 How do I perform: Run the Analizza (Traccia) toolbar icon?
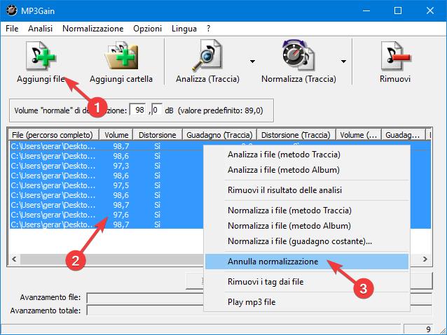pyautogui.click(x=207, y=55)
